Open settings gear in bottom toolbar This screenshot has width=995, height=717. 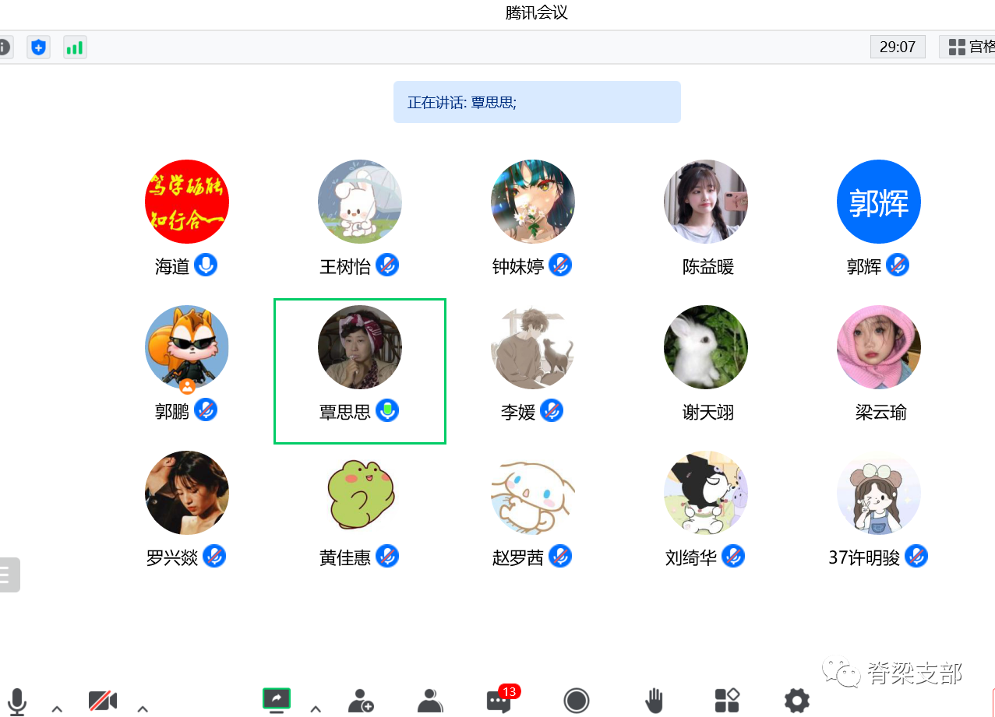[x=797, y=701]
